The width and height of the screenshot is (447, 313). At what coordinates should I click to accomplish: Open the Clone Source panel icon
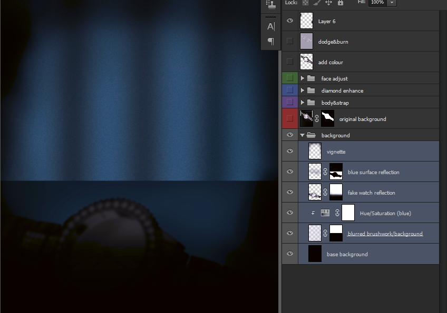click(x=270, y=4)
